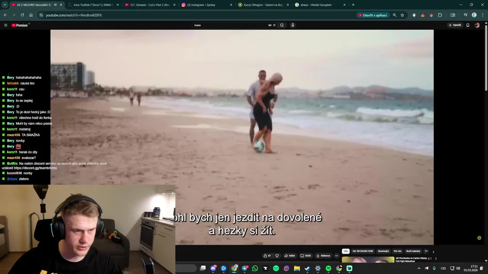This screenshot has height=274, width=488.
Task: Show hidden system tray icons
Action: pyautogui.click(x=419, y=268)
